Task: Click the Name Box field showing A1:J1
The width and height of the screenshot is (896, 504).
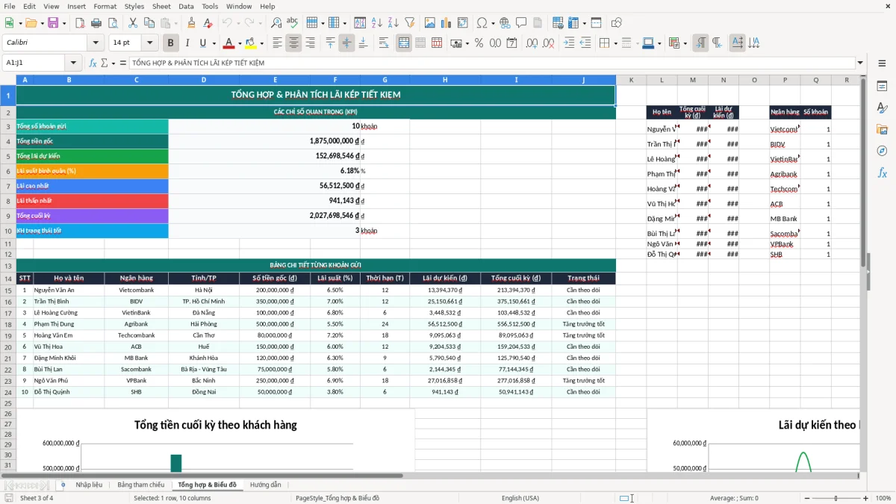Action: [x=34, y=63]
